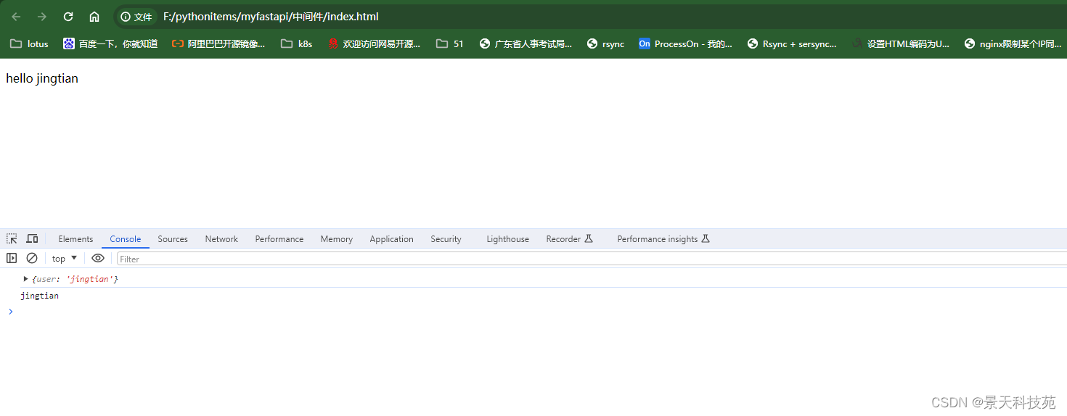Open the nginx限制某个IP bookmark
Screen dimensions: 1067x416
coord(1013,43)
